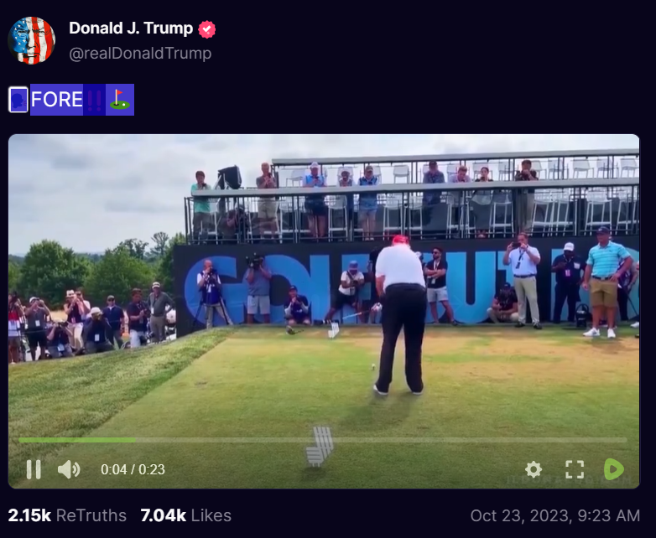Open video settings gear
Viewport: 656px width, 538px height.
coord(534,469)
